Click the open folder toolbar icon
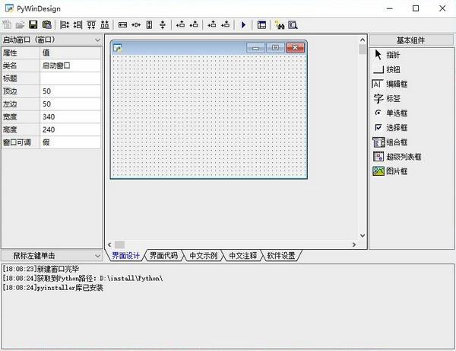 (x=20, y=25)
